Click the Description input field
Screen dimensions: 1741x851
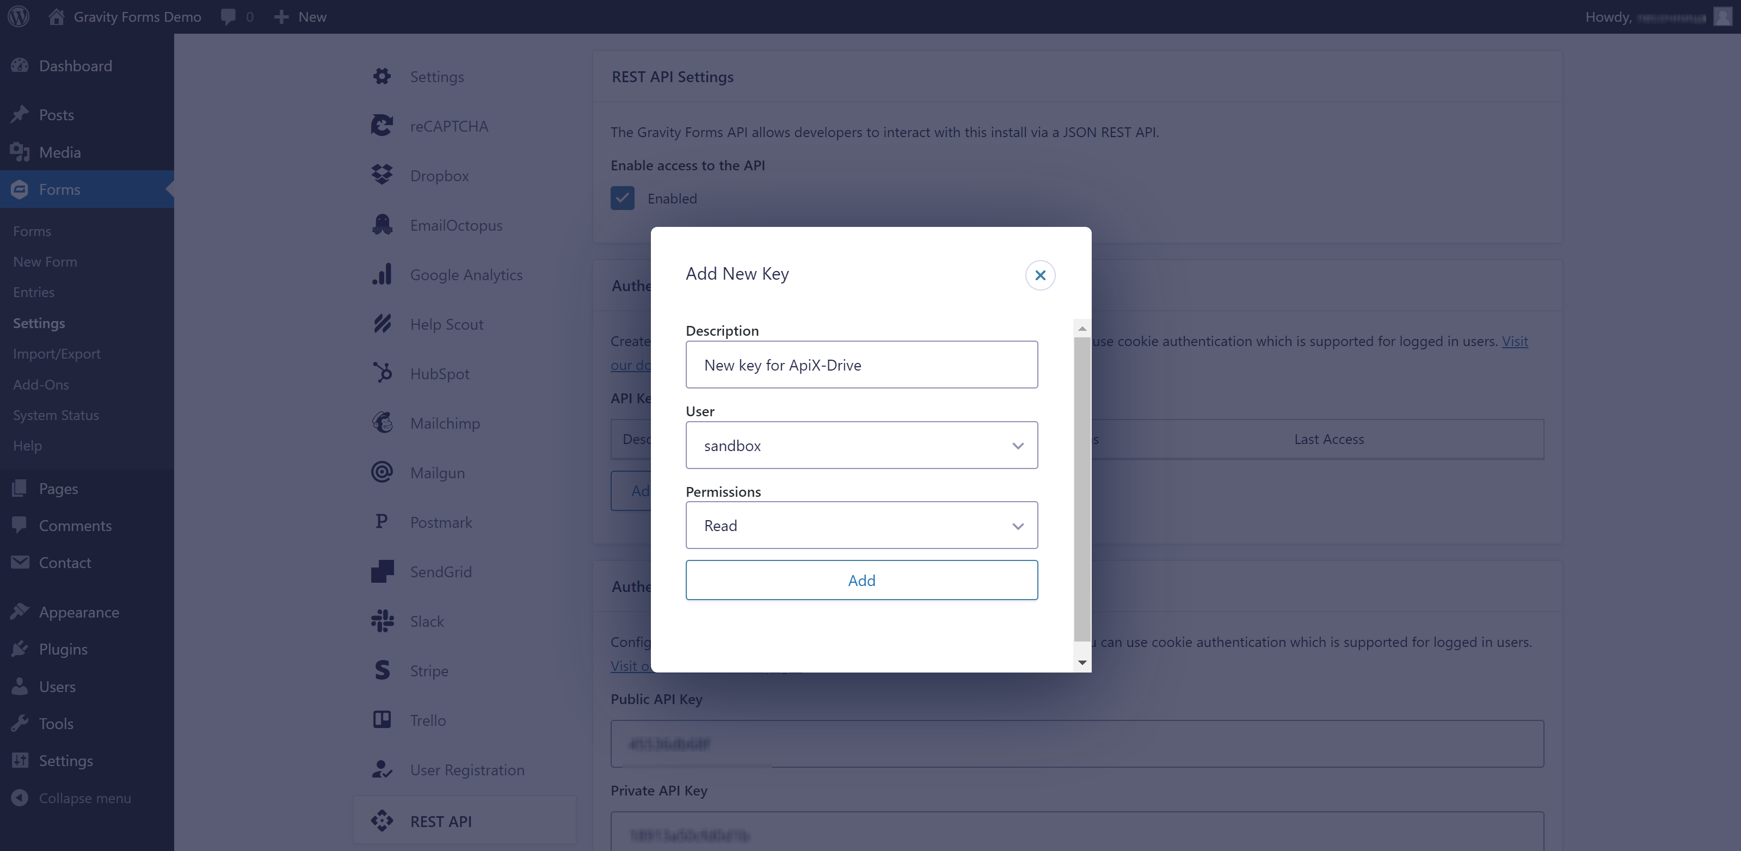point(862,364)
